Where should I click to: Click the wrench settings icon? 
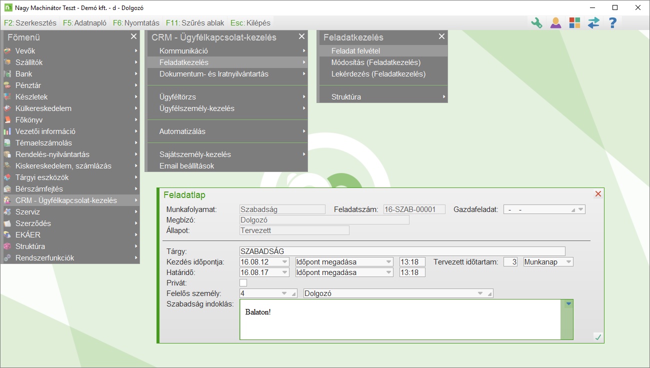[x=536, y=23]
